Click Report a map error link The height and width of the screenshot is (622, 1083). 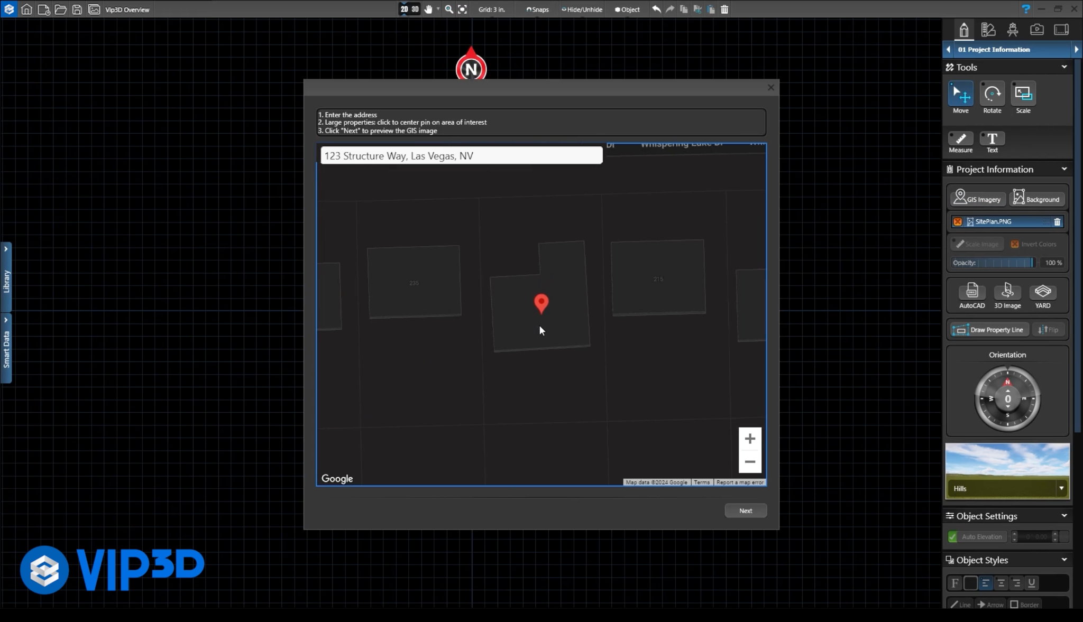pyautogui.click(x=740, y=482)
